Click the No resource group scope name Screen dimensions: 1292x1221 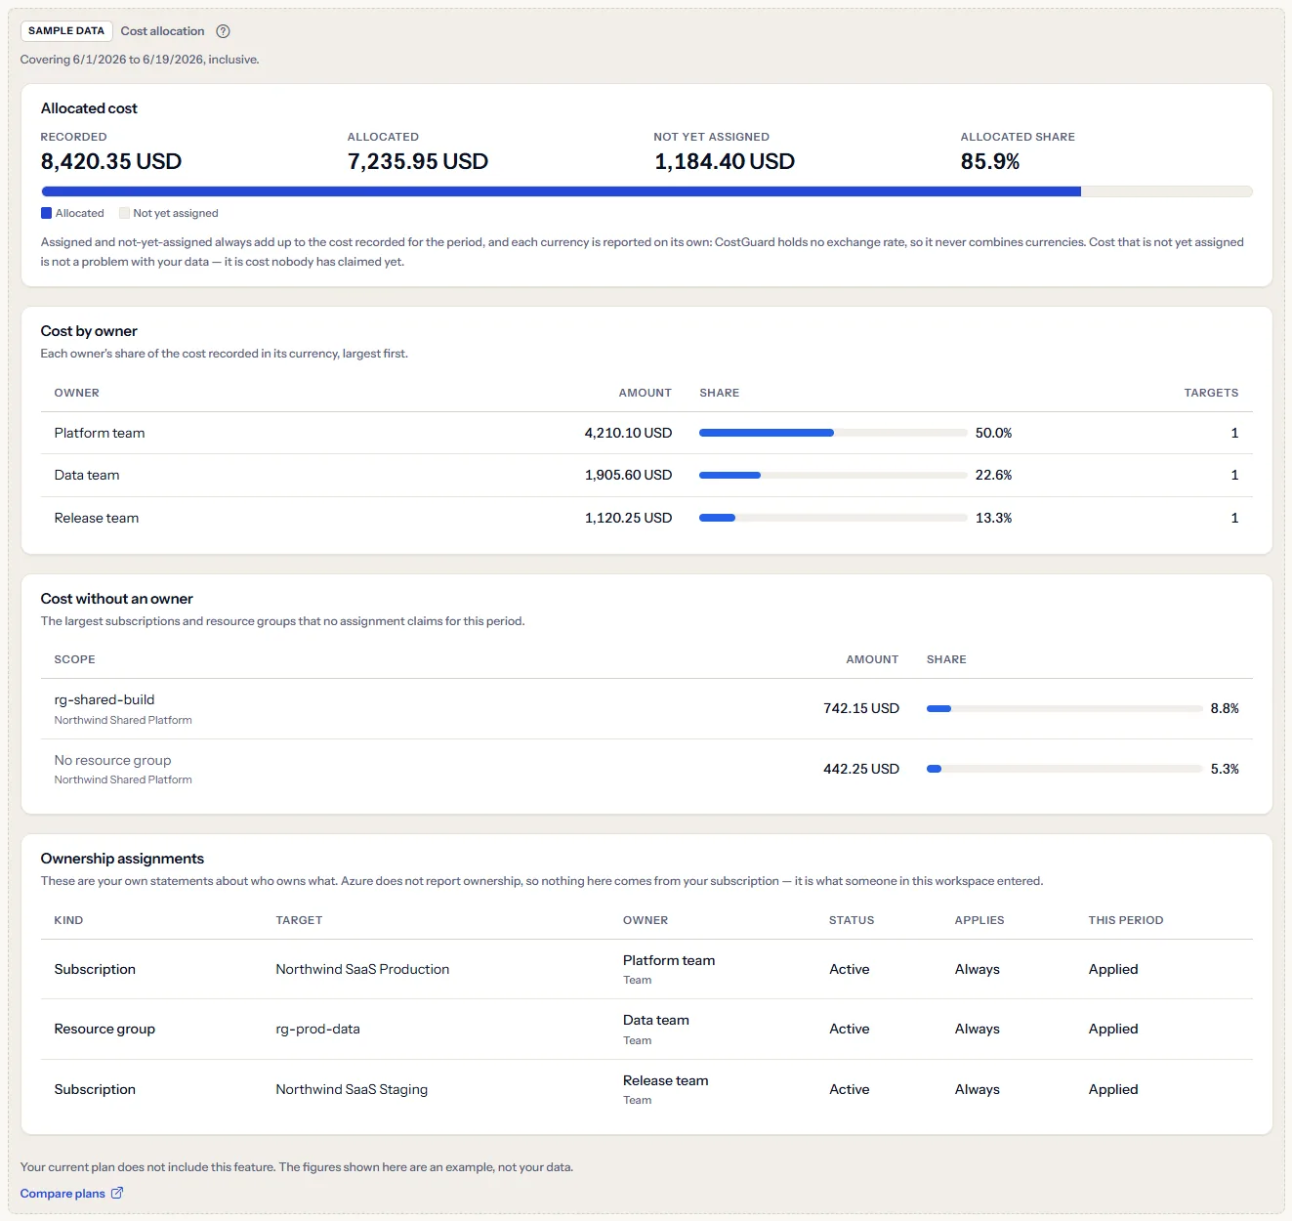(x=112, y=760)
